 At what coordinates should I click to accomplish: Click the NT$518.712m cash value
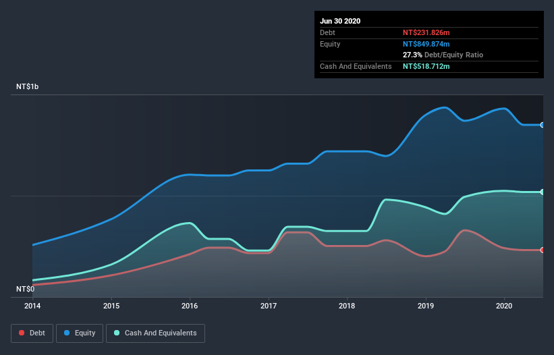tap(426, 66)
